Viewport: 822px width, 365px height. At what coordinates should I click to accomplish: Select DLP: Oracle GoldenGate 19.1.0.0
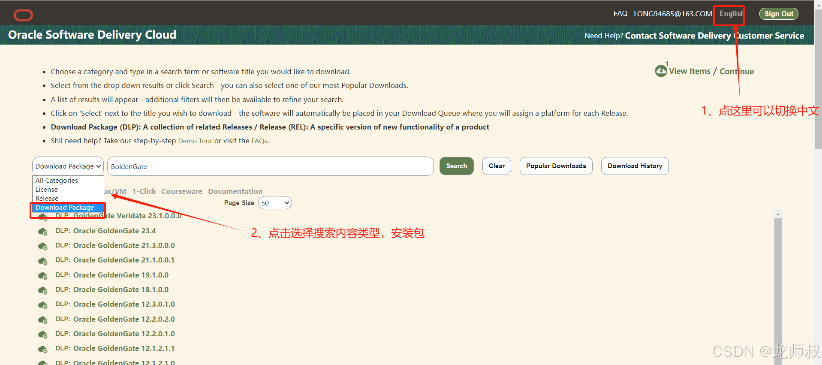coord(112,275)
